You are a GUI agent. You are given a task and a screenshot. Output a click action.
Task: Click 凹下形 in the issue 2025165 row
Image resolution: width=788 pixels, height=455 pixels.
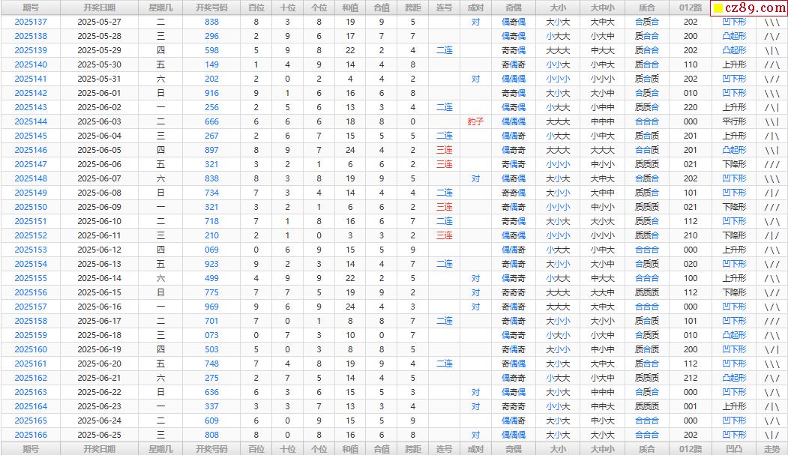(x=734, y=421)
